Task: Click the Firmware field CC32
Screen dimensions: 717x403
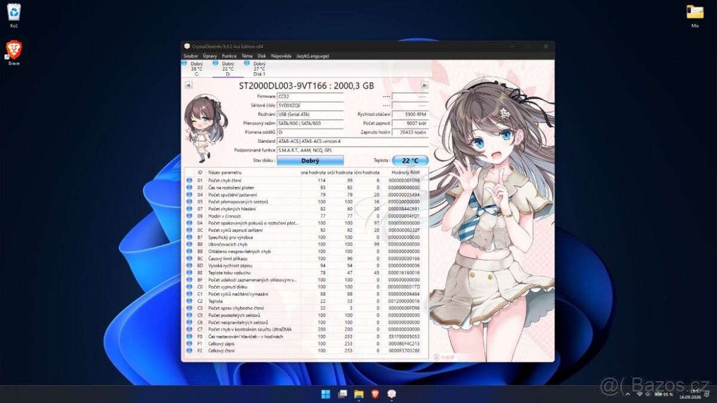Action: pos(310,96)
